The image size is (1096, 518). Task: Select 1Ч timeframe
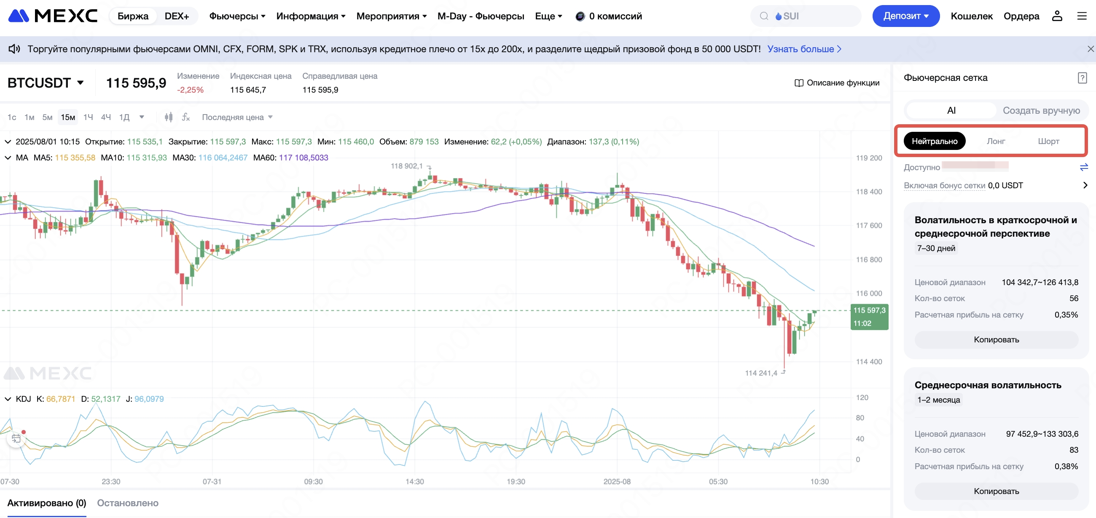[x=88, y=117]
